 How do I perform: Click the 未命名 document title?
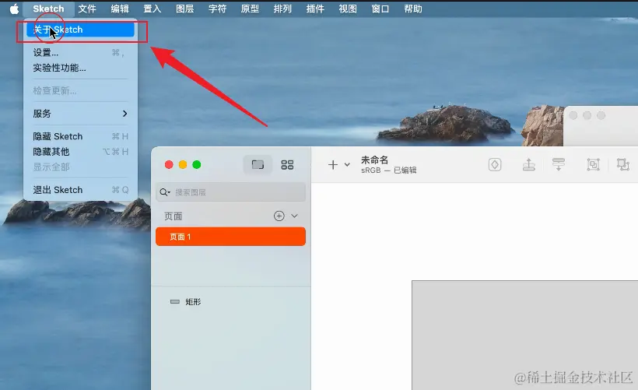(x=375, y=160)
